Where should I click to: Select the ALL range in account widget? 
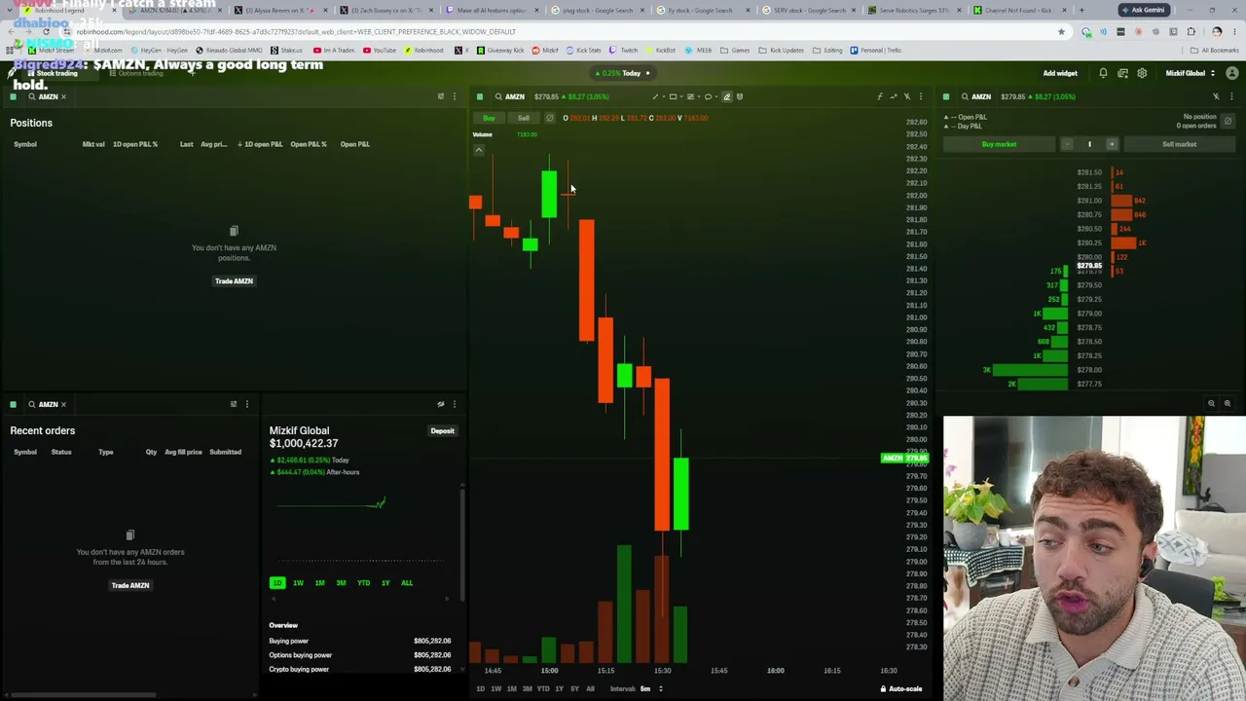407,583
